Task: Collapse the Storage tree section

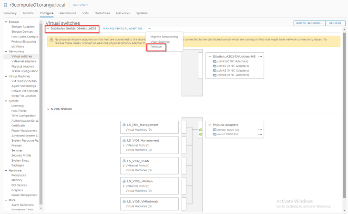Action: click(x=5, y=22)
